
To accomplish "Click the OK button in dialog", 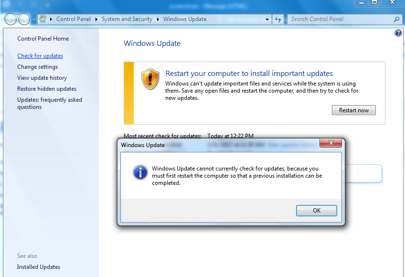I will pos(316,211).
